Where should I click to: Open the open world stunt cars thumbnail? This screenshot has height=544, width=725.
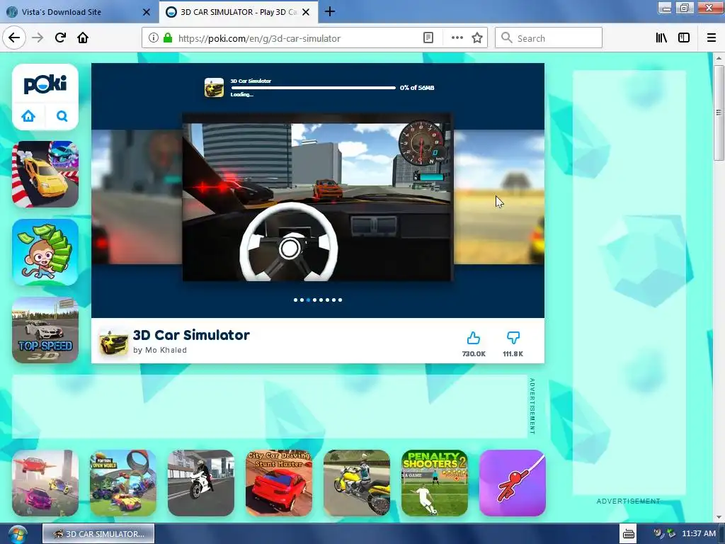pyautogui.click(x=123, y=483)
